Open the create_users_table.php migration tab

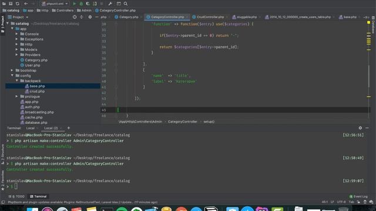298,17
